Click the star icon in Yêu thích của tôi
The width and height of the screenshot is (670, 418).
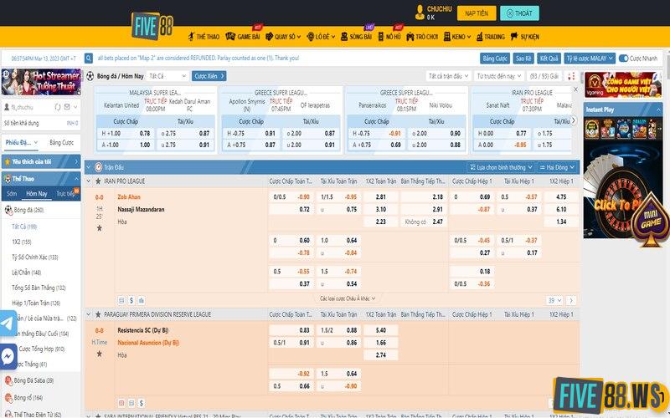pyautogui.click(x=8, y=161)
